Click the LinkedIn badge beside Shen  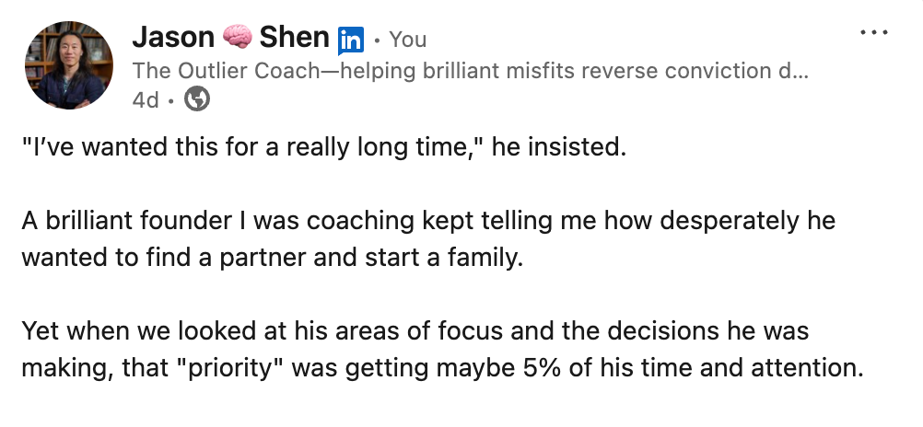tap(351, 40)
